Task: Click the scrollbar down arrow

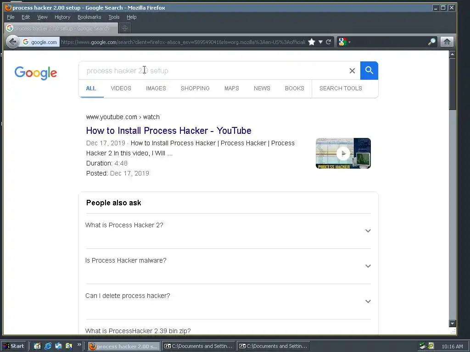Action: (x=452, y=323)
